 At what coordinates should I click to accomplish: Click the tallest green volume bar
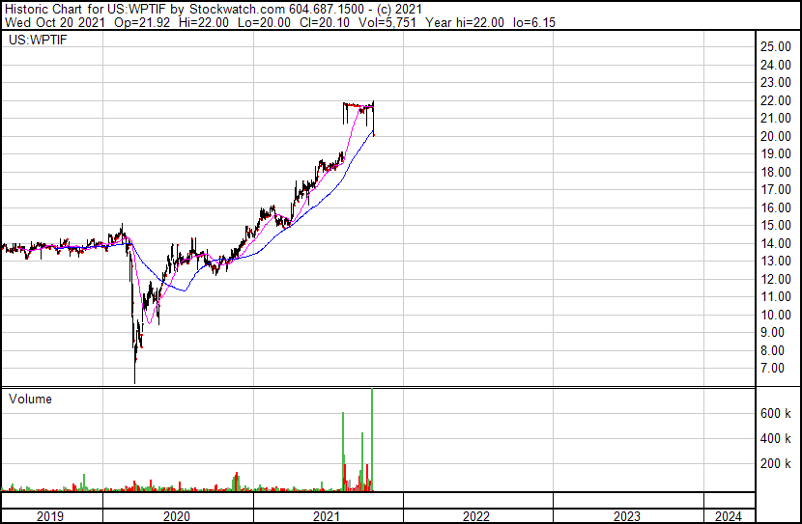(x=372, y=440)
